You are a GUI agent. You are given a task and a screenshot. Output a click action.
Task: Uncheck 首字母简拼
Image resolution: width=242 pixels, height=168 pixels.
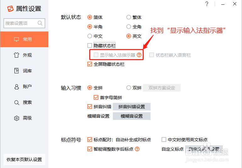tap(96, 97)
